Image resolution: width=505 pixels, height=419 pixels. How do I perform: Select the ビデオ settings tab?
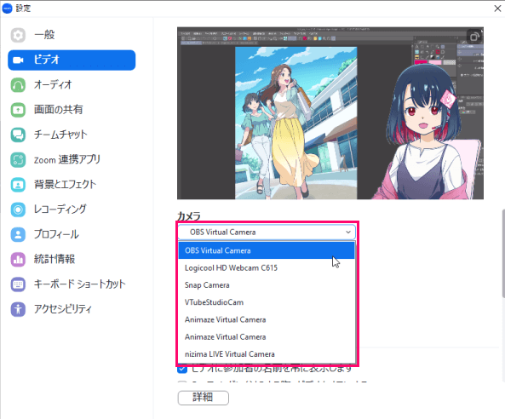click(72, 60)
